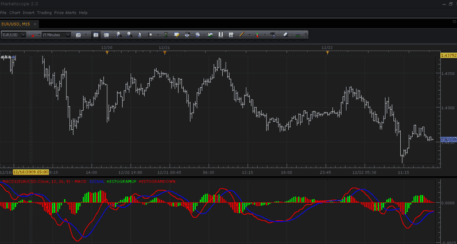This screenshot has width=457, height=244.
Task: Expand the crosshair pointer tool dropdown arrow
Action: click(158, 35)
